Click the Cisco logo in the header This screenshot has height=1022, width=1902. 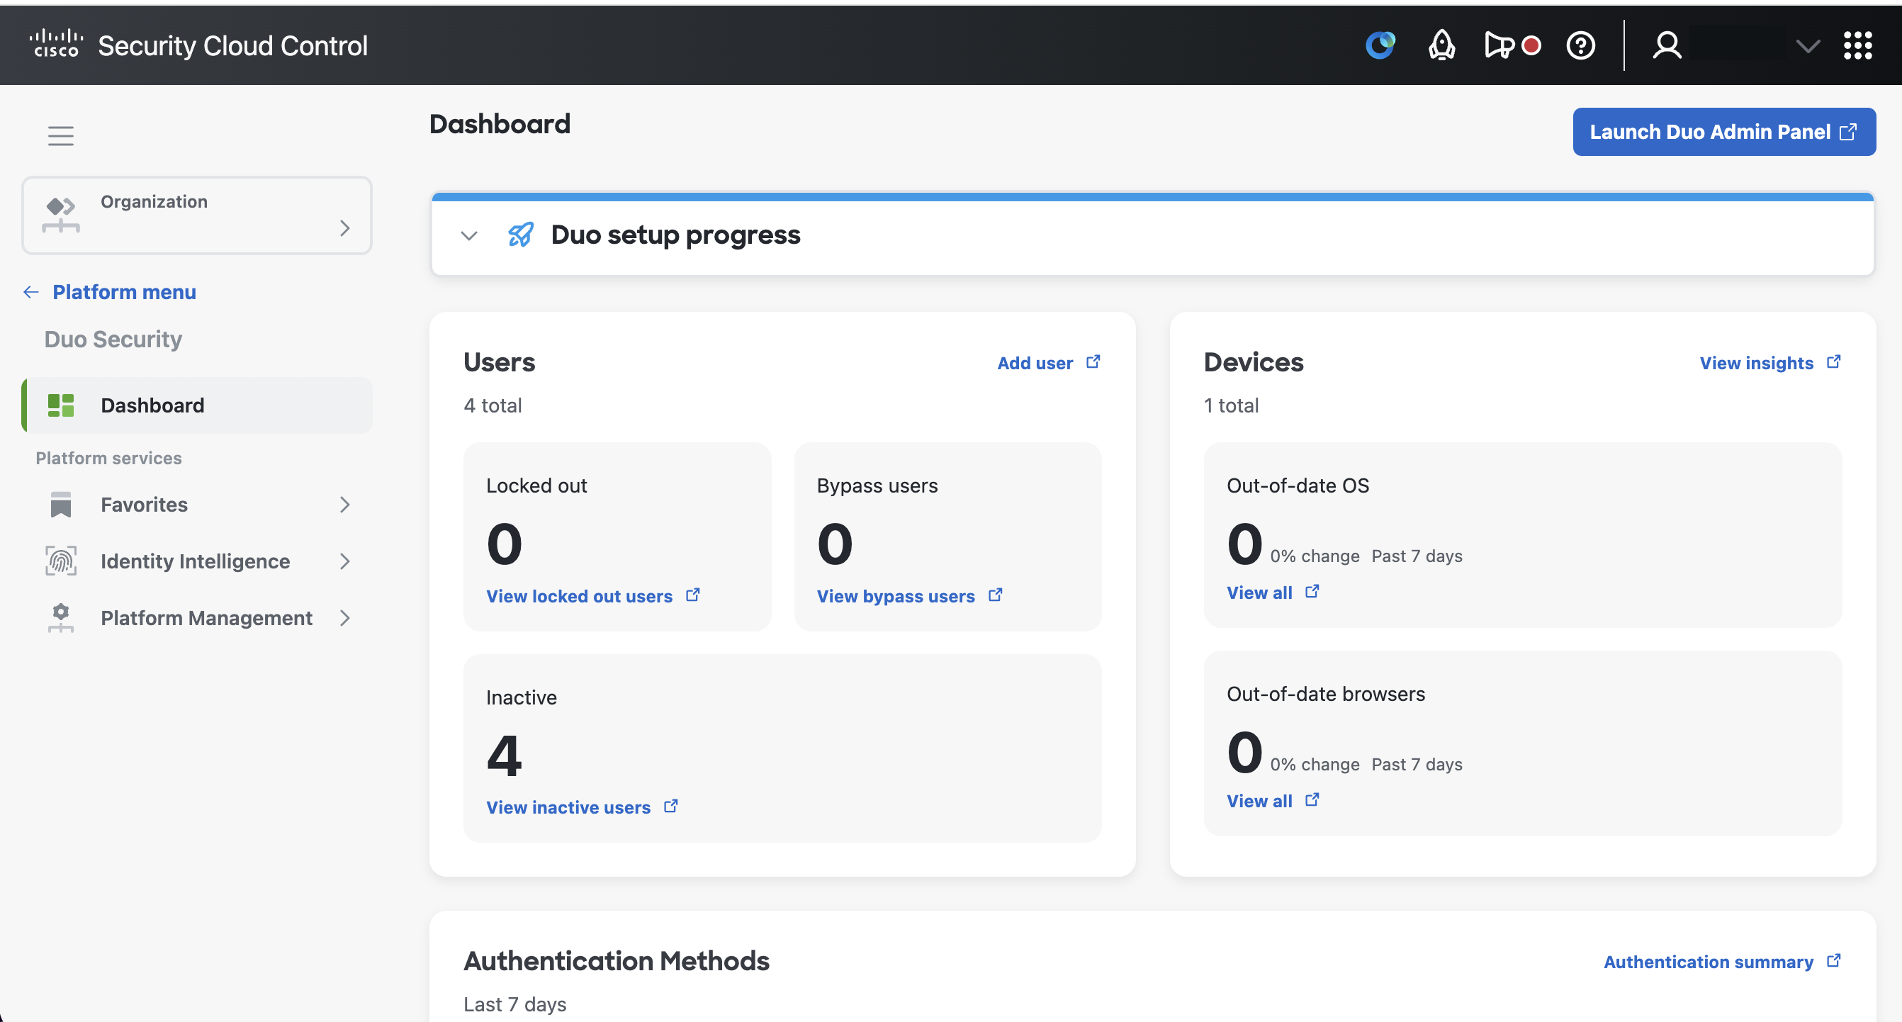point(56,45)
